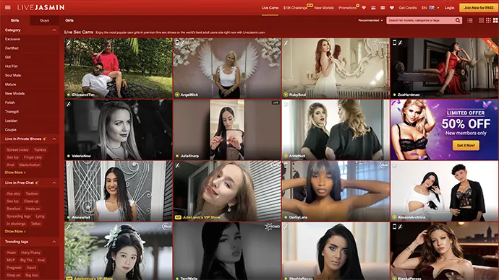Click the LIVE badge on JulieSharp tile

(x=276, y=102)
